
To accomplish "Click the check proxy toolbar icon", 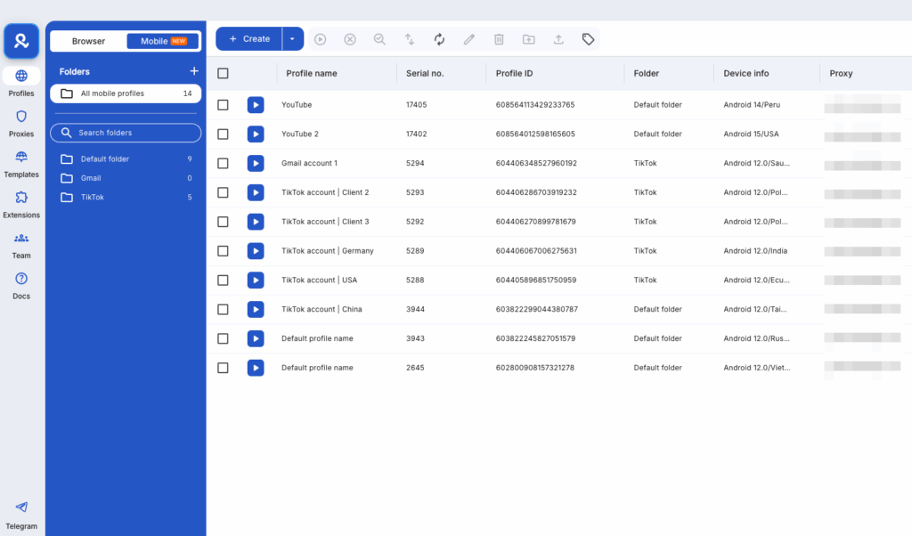I will (x=379, y=39).
